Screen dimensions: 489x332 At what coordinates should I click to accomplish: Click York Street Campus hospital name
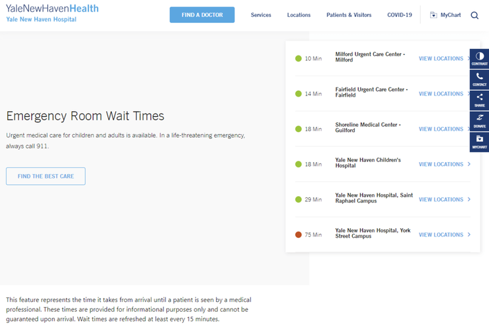[373, 233]
